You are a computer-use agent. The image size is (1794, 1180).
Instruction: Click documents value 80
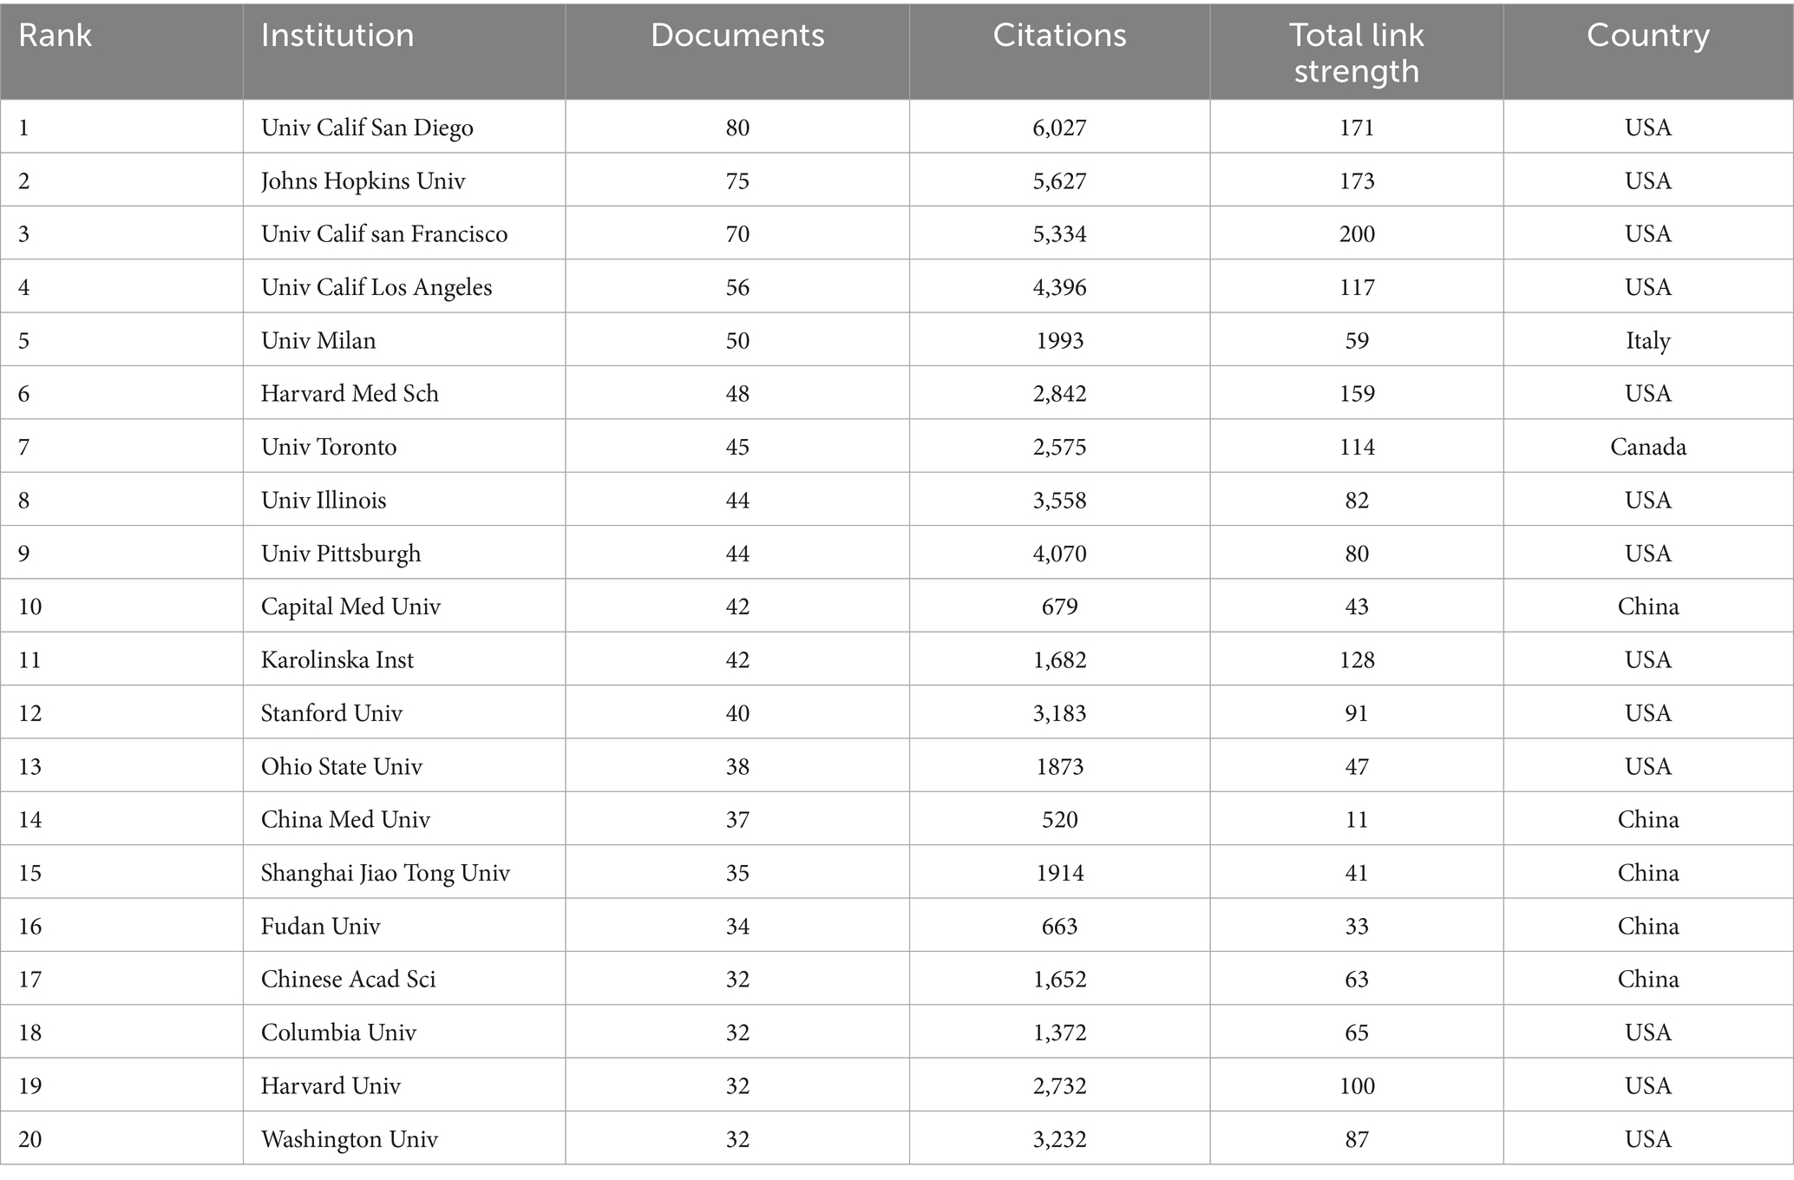click(737, 128)
